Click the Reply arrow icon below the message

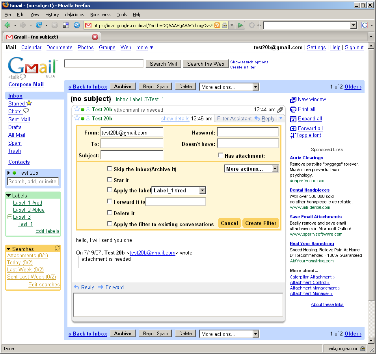pos(76,287)
